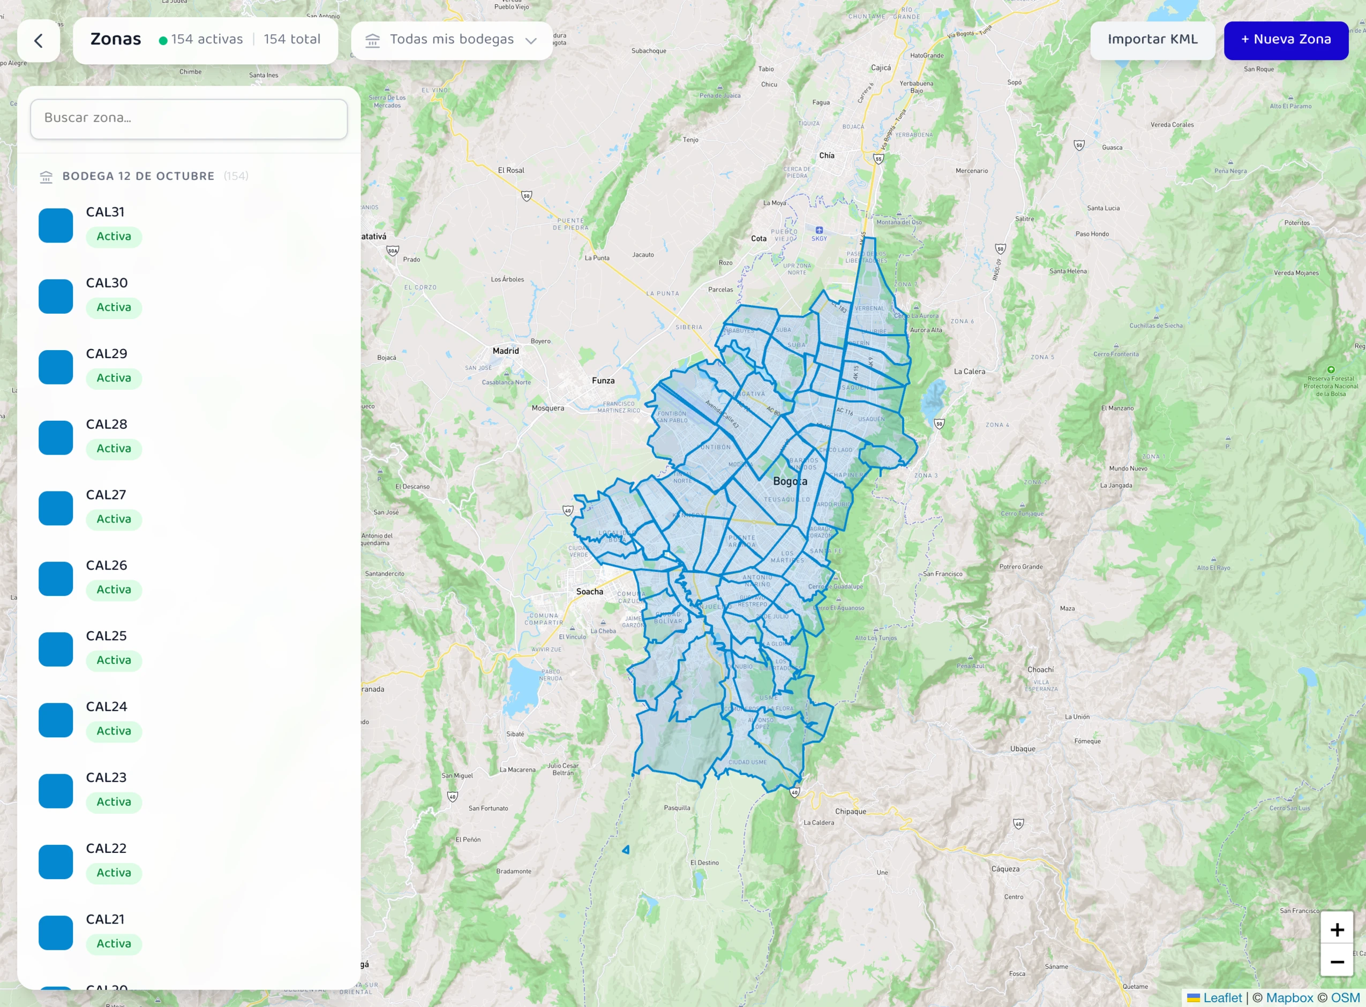Open the Mapbox attribution link
Viewport: 1366px width, 1007px height.
click(x=1289, y=998)
